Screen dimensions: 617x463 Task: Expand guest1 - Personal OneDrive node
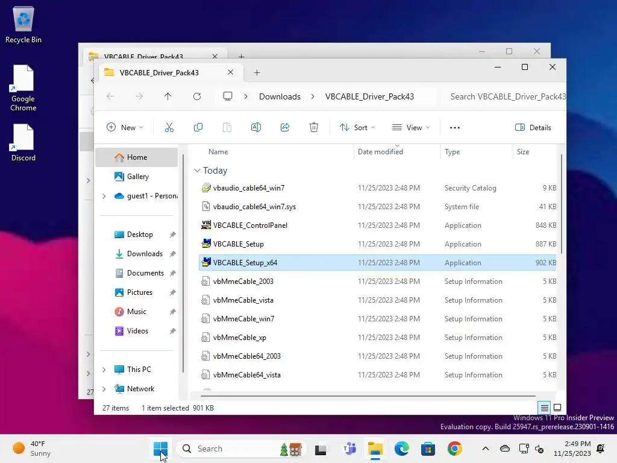[x=104, y=196]
